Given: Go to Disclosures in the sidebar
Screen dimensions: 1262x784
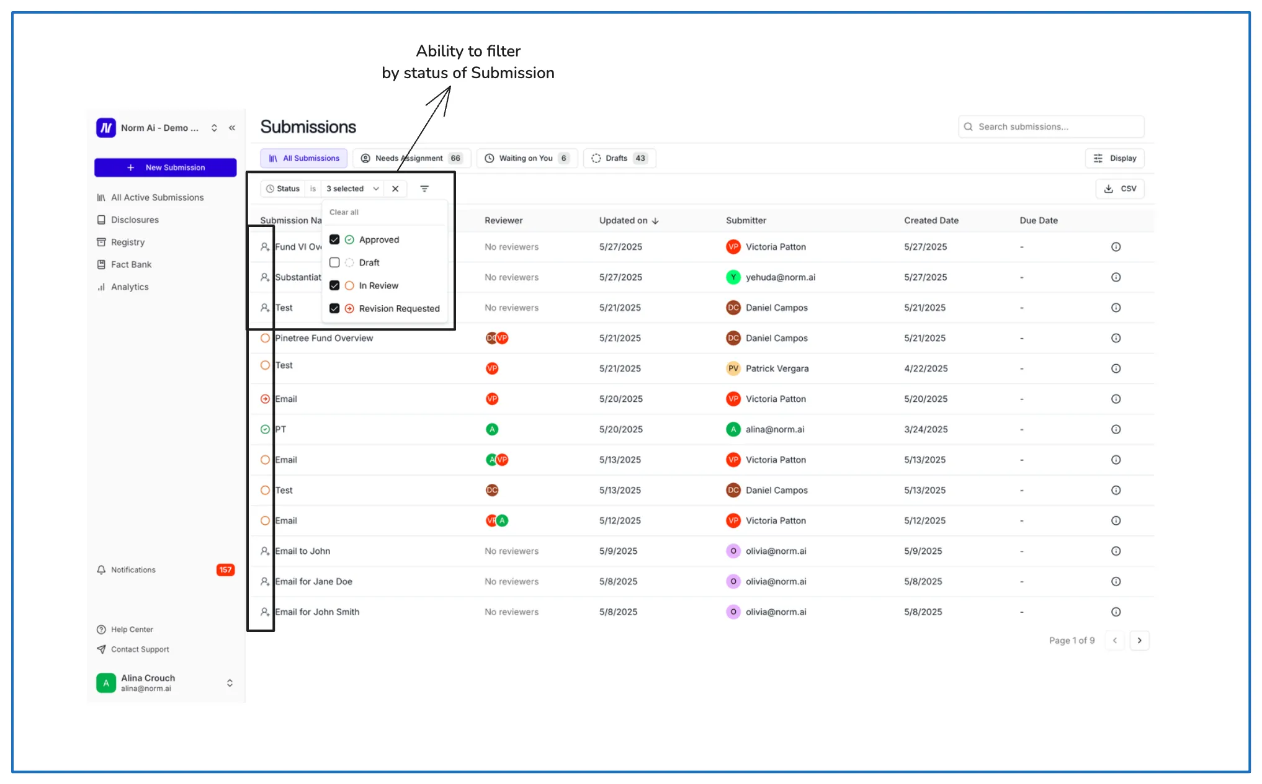Looking at the screenshot, I should click(135, 220).
